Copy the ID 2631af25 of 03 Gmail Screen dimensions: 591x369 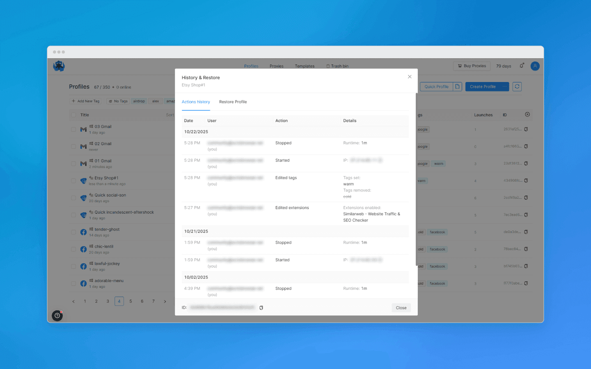pyautogui.click(x=526, y=129)
